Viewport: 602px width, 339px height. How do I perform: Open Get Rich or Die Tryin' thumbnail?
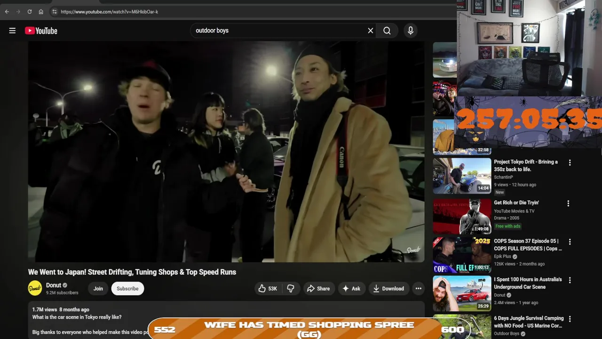(x=462, y=216)
